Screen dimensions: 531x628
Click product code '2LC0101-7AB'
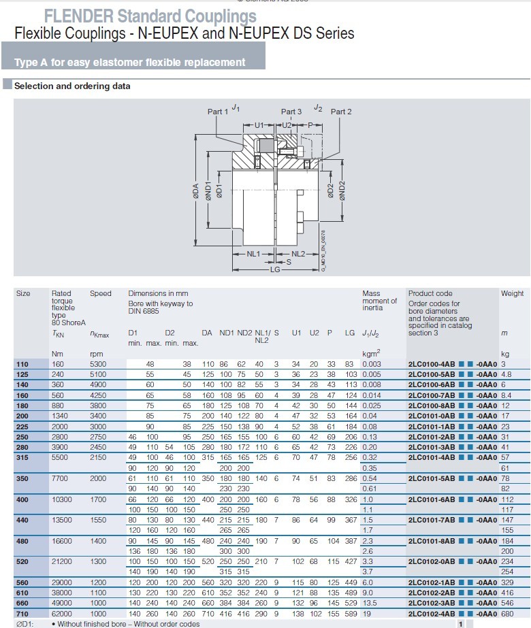click(x=432, y=520)
